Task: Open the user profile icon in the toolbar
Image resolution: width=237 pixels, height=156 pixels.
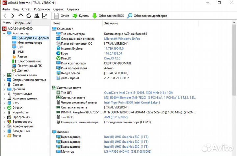Action: tap(37, 16)
